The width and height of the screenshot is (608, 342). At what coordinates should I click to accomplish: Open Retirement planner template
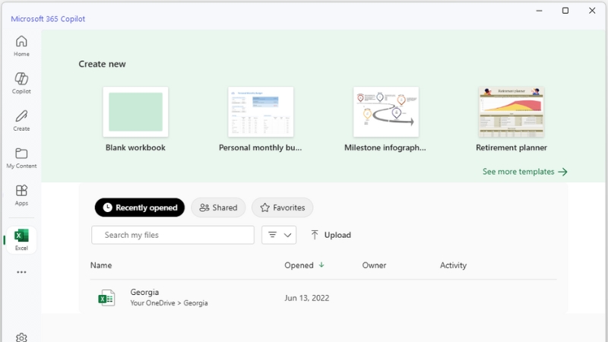511,119
